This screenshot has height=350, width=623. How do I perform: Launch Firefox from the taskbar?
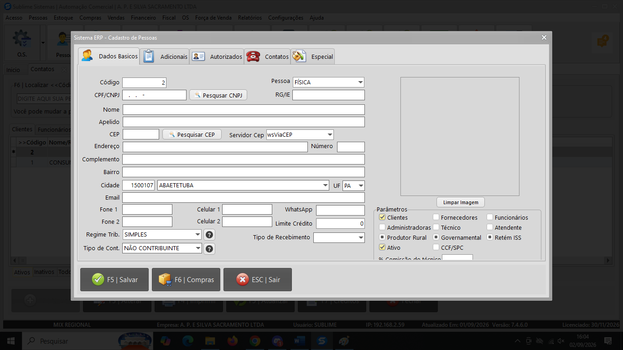coord(232,341)
